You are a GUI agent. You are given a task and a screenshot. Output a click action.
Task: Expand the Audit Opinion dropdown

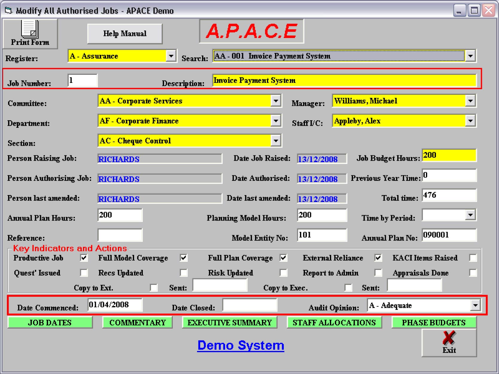[475, 305]
